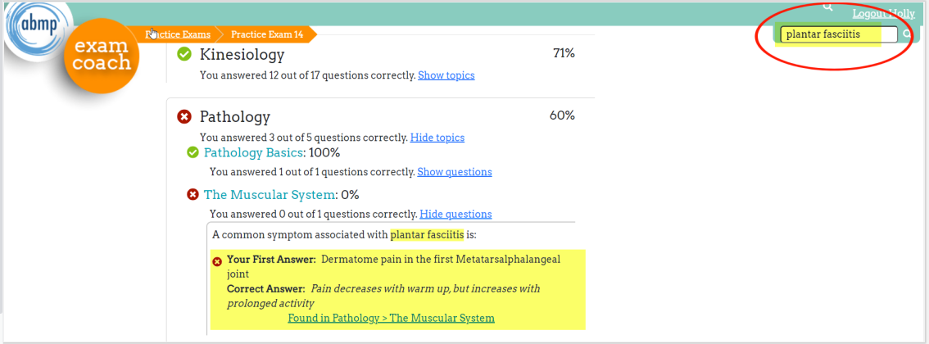Submit search with magnifier beside search field
929x344 pixels.
pyautogui.click(x=907, y=34)
